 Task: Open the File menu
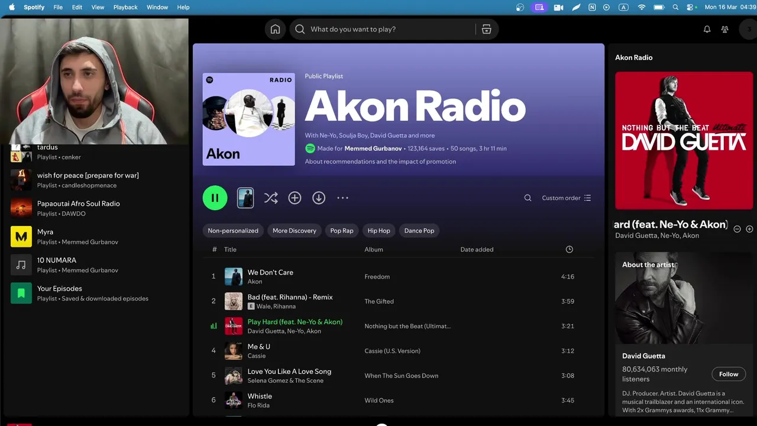[58, 7]
